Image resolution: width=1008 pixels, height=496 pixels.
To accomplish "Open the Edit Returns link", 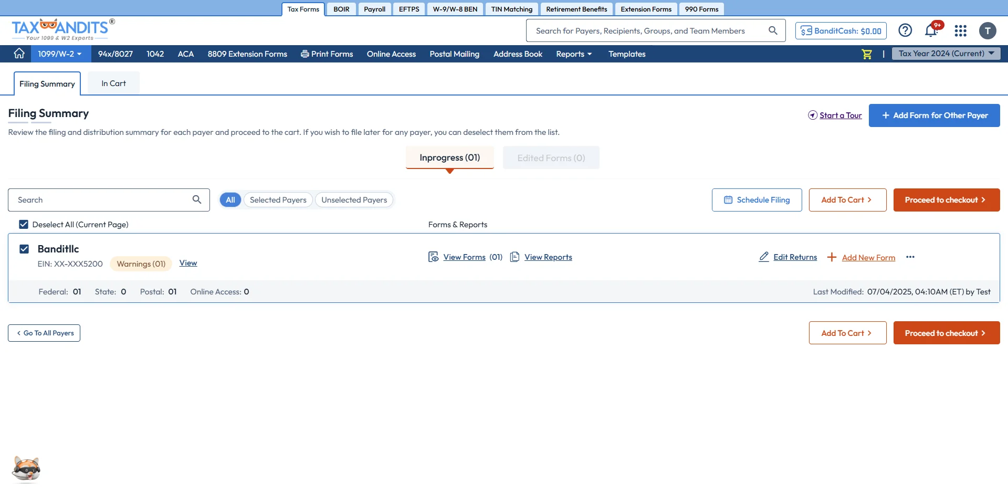I will 795,257.
